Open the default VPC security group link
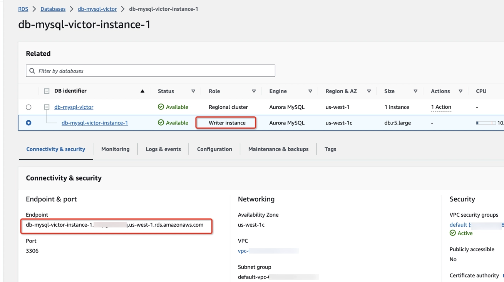Screen dimensions: 504x282 [x=477, y=225]
